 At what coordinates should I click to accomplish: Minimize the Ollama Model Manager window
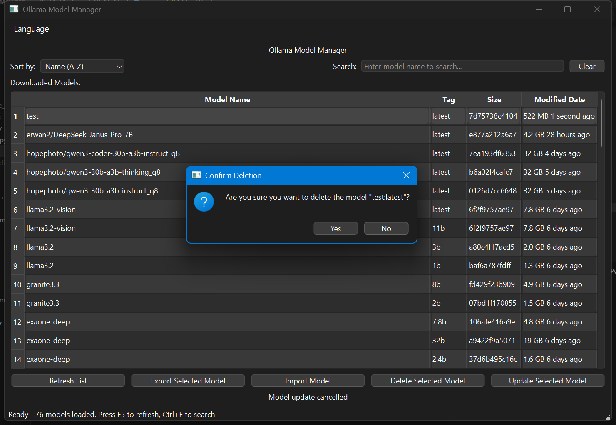(x=539, y=9)
